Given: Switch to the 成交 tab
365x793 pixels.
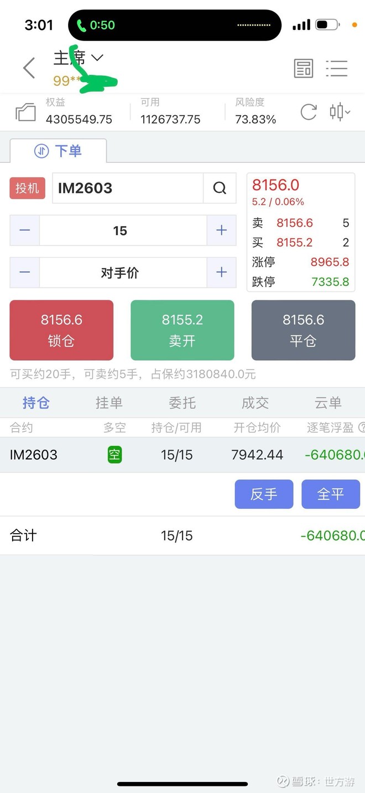Looking at the screenshot, I should (x=255, y=403).
